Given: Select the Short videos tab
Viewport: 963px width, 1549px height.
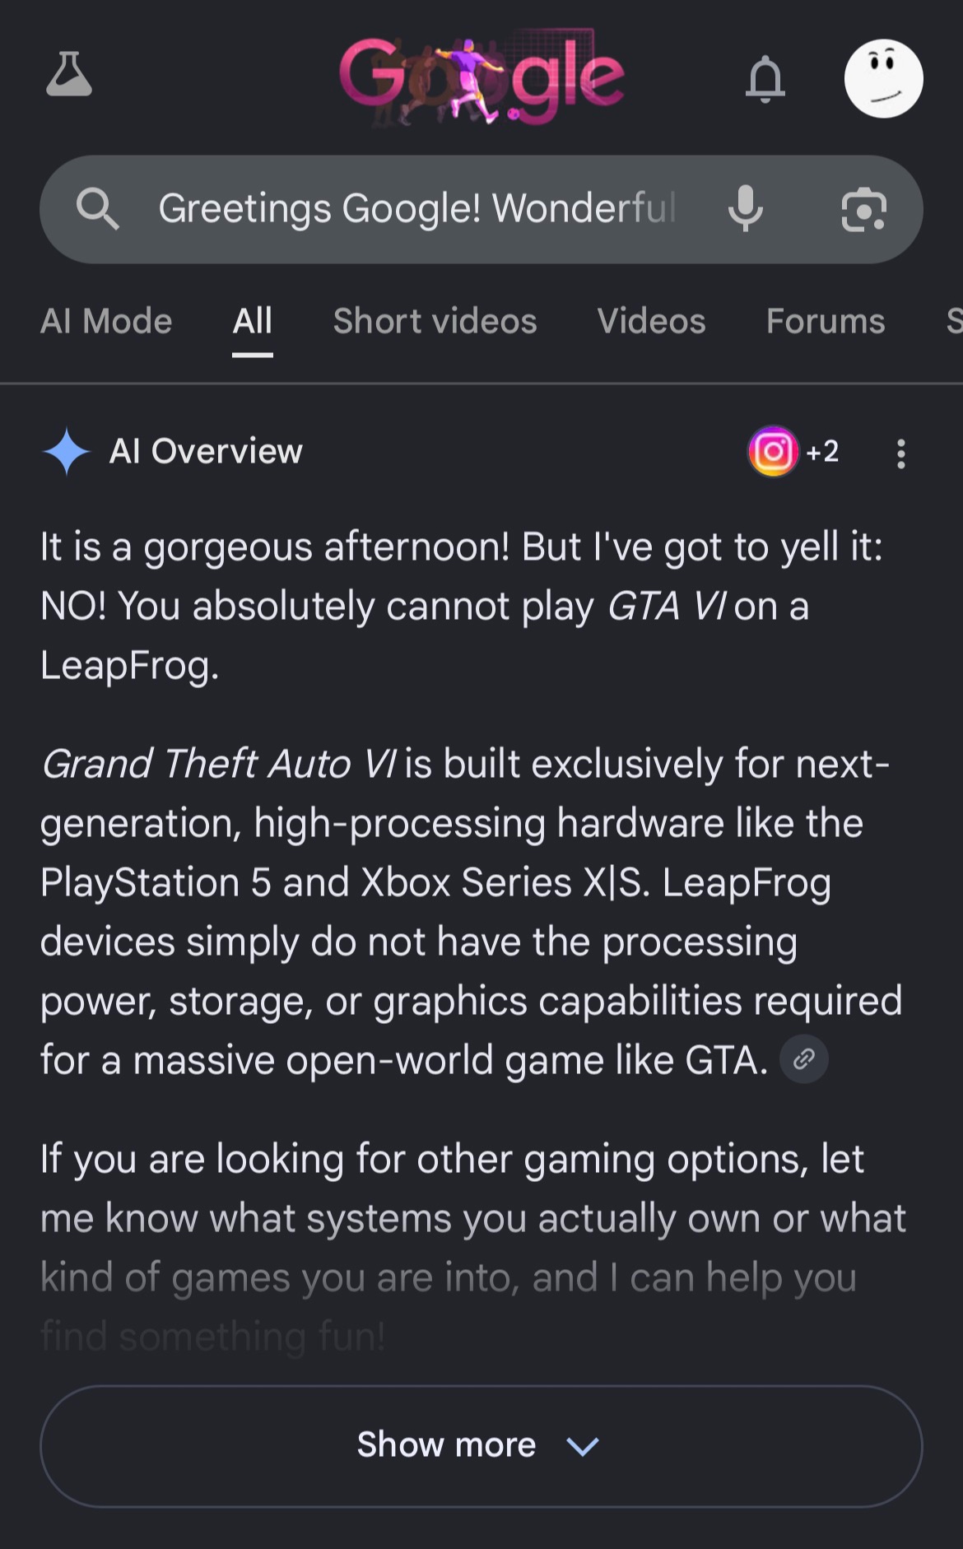Looking at the screenshot, I should [x=435, y=321].
